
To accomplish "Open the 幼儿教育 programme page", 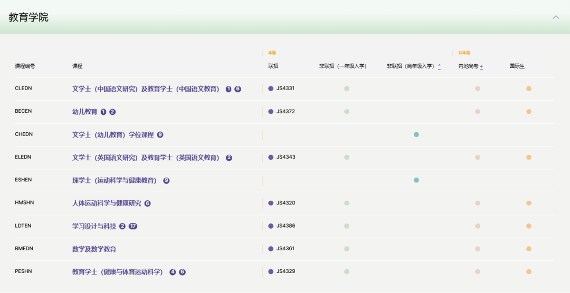I will click(x=84, y=112).
